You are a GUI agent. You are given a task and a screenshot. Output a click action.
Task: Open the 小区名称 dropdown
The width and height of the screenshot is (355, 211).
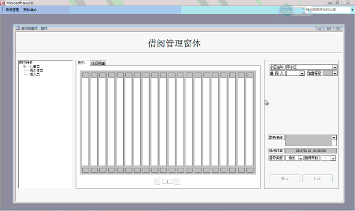[x=334, y=67]
